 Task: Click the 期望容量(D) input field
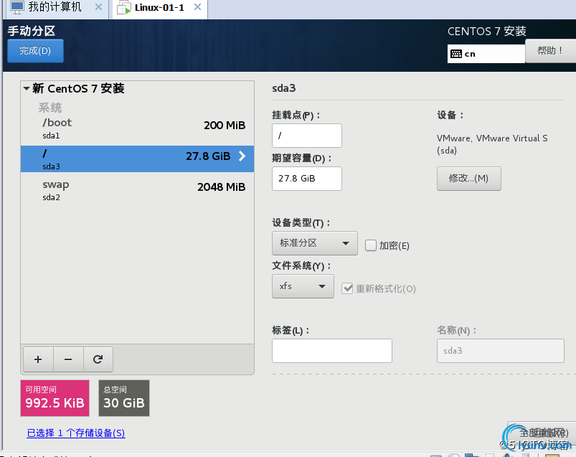click(307, 179)
